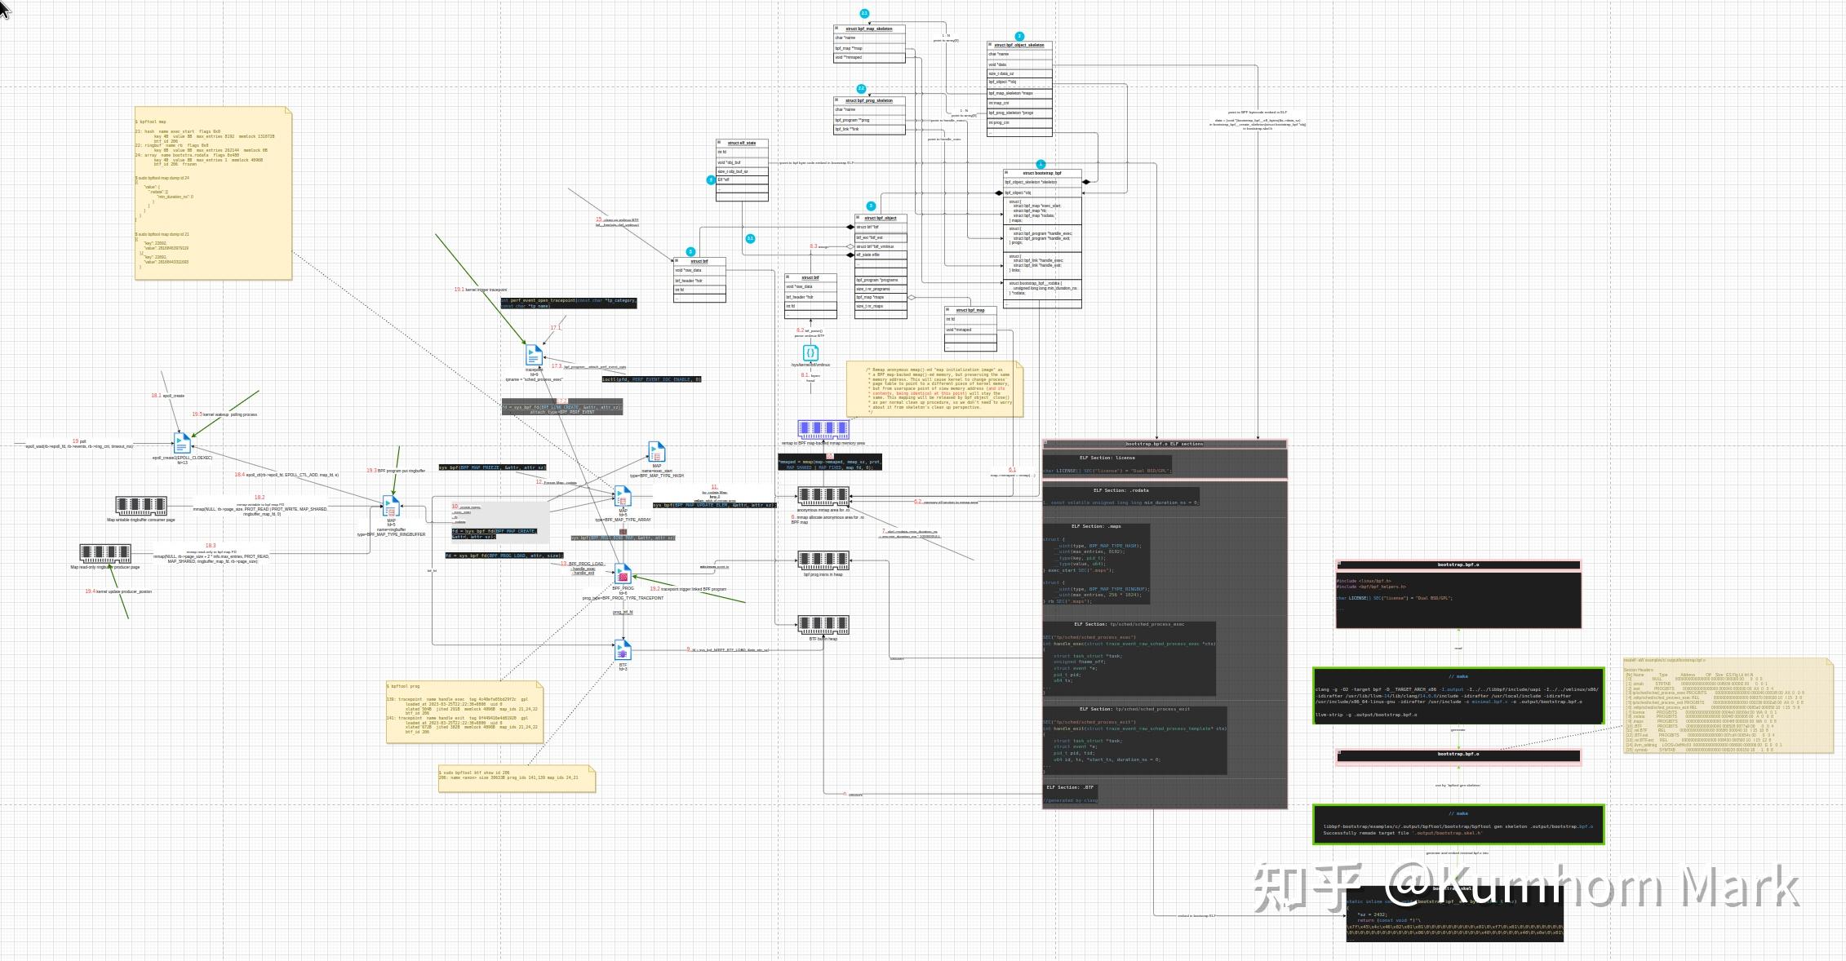Select the yellow 'bpftool map' sticky note
Screen dimensions: 1846x961
pyautogui.click(x=213, y=193)
